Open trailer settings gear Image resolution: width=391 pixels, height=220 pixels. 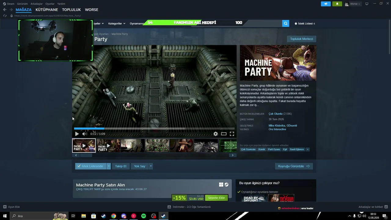click(x=216, y=134)
